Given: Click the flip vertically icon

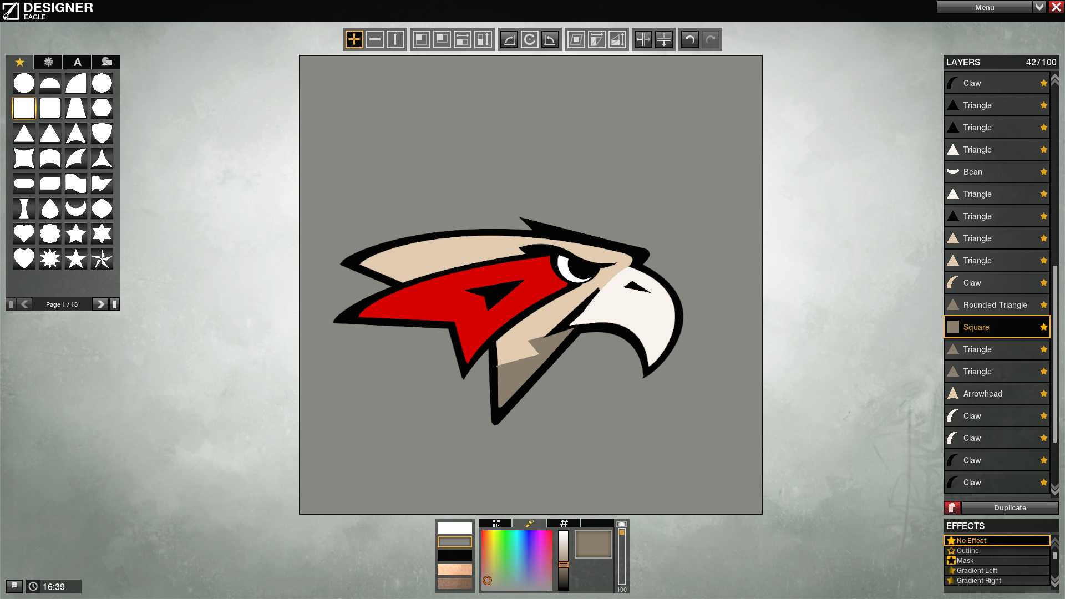Looking at the screenshot, I should (663, 39).
